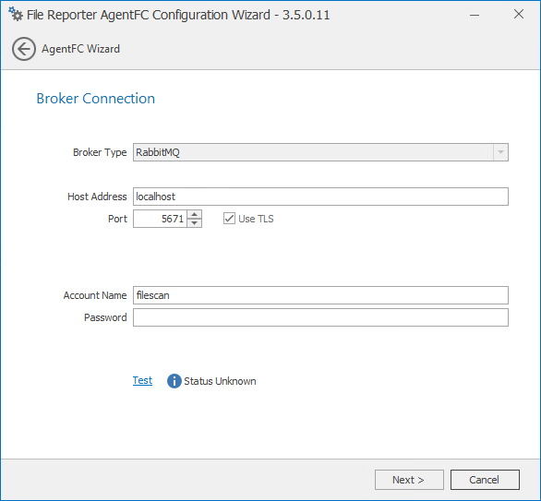
Task: Select the Account Name field with filescan
Action: 320,295
